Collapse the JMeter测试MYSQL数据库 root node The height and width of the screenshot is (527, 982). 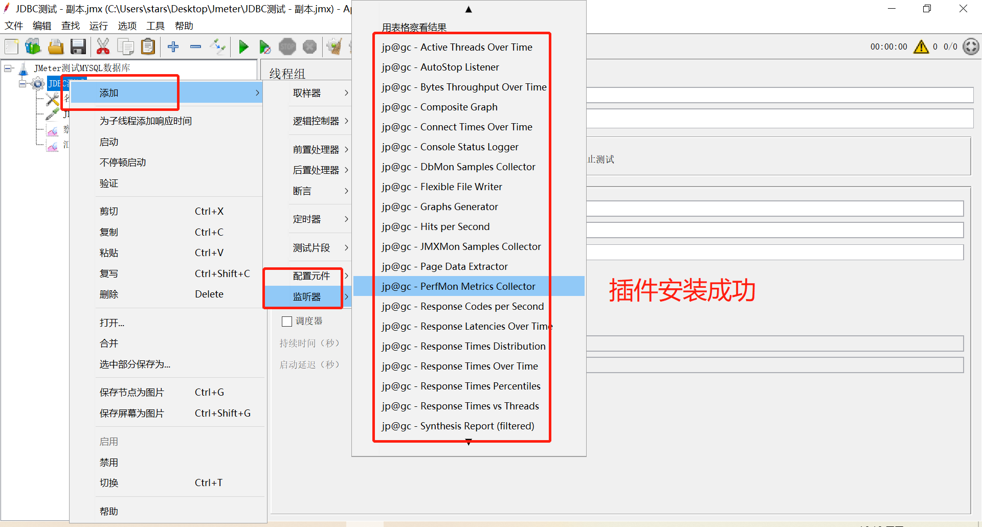[7, 67]
